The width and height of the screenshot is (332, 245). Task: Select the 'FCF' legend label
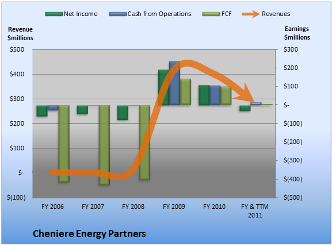pyautogui.click(x=226, y=14)
